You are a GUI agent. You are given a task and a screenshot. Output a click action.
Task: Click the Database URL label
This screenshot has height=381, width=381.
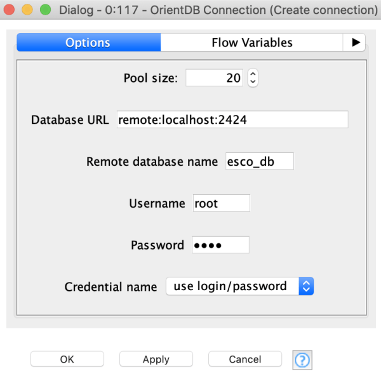(x=70, y=120)
